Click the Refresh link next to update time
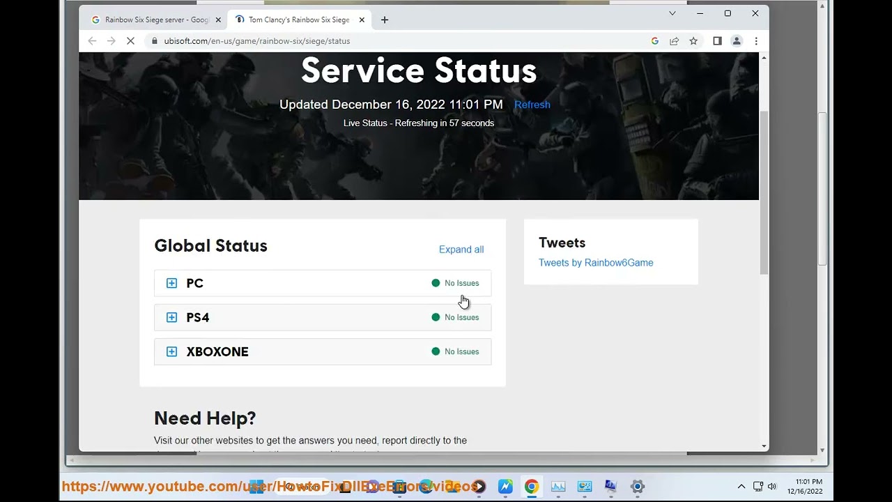Screen dimensions: 892x502 coord(532,105)
